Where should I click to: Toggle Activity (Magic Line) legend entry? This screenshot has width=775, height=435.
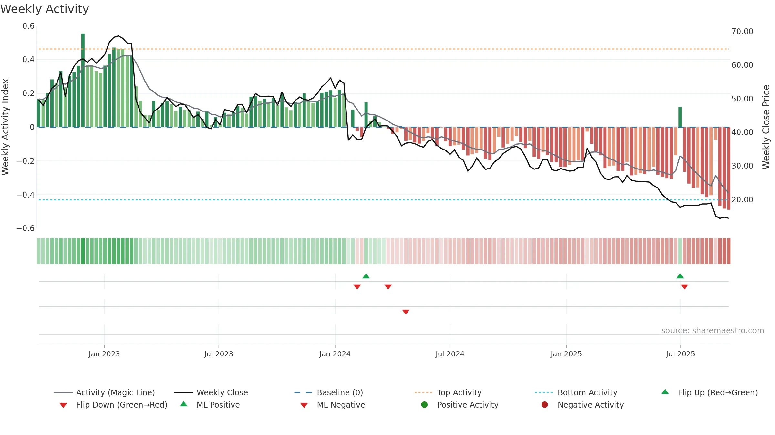coord(104,392)
